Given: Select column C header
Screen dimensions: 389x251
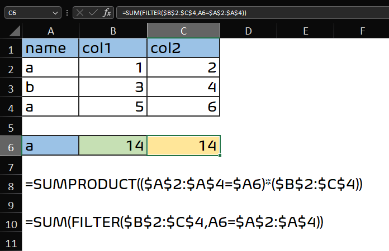Looking at the screenshot, I should coord(183,31).
